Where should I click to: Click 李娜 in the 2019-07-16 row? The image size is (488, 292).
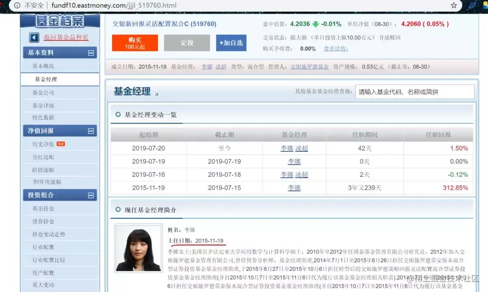pyautogui.click(x=287, y=174)
